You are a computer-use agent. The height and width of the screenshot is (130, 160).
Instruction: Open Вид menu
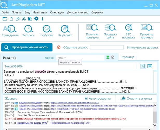point(27,12)
